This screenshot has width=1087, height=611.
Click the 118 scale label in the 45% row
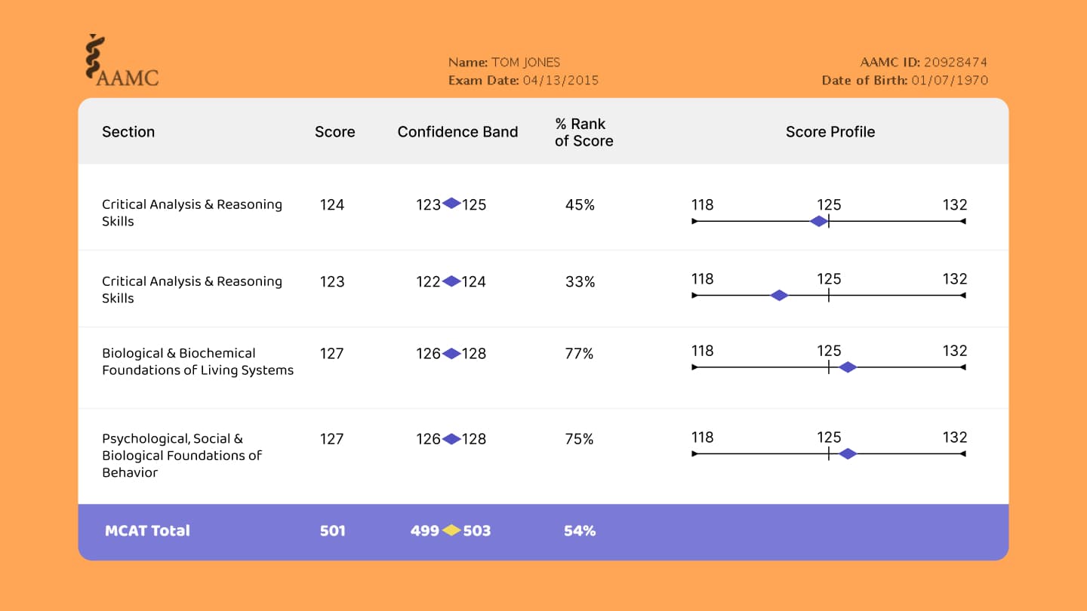pyautogui.click(x=703, y=205)
